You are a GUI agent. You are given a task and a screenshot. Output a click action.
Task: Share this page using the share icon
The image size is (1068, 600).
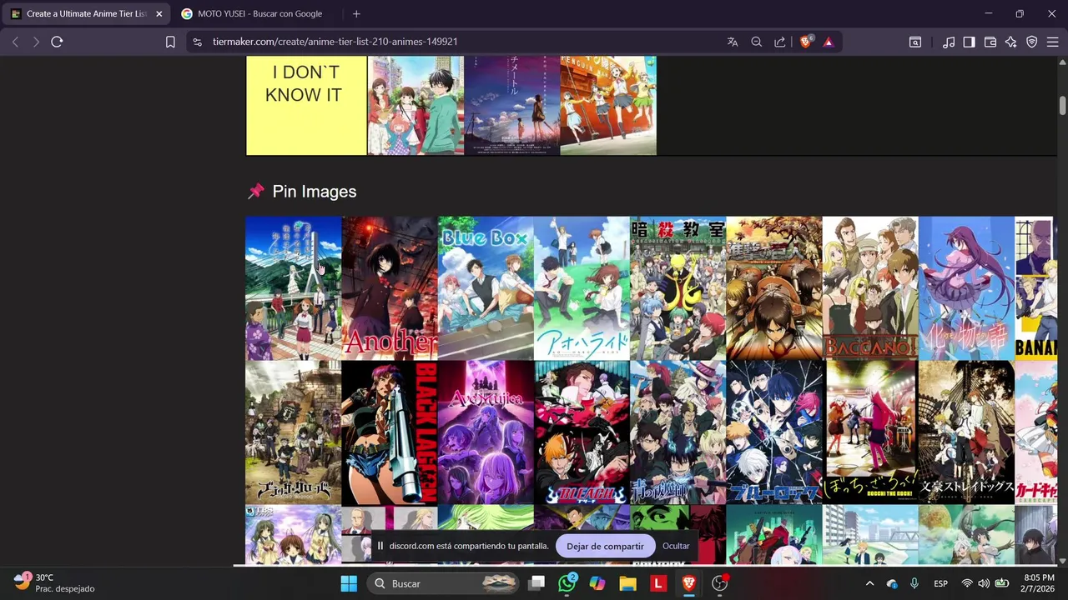[779, 42]
